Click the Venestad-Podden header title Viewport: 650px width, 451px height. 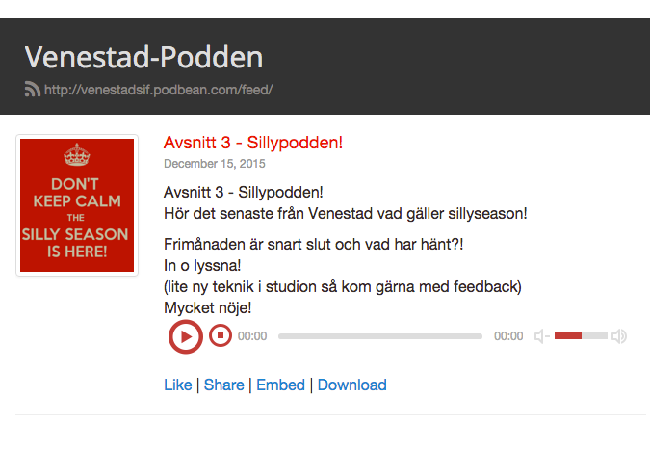click(143, 57)
